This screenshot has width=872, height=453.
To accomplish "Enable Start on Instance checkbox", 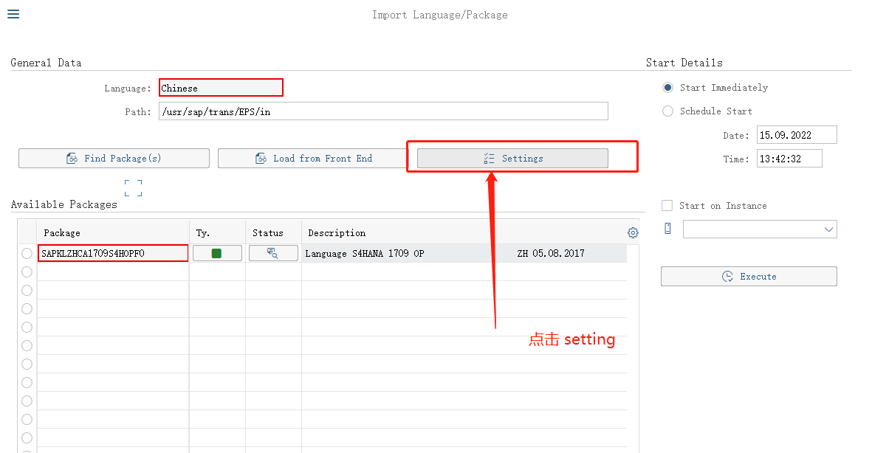I will coord(667,206).
